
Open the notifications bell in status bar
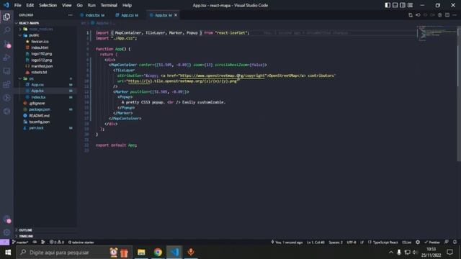coord(455,242)
